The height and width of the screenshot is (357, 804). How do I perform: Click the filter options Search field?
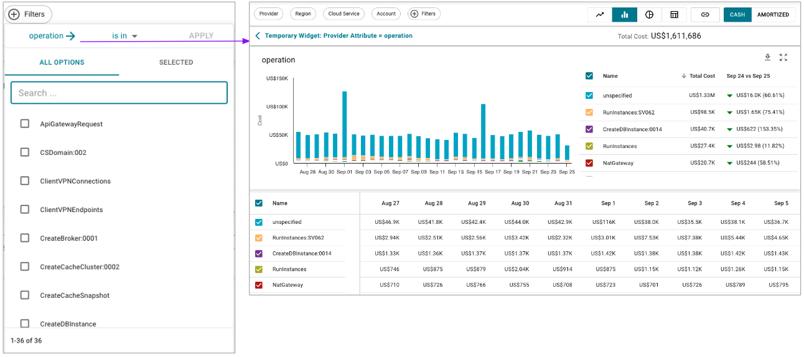pos(119,93)
